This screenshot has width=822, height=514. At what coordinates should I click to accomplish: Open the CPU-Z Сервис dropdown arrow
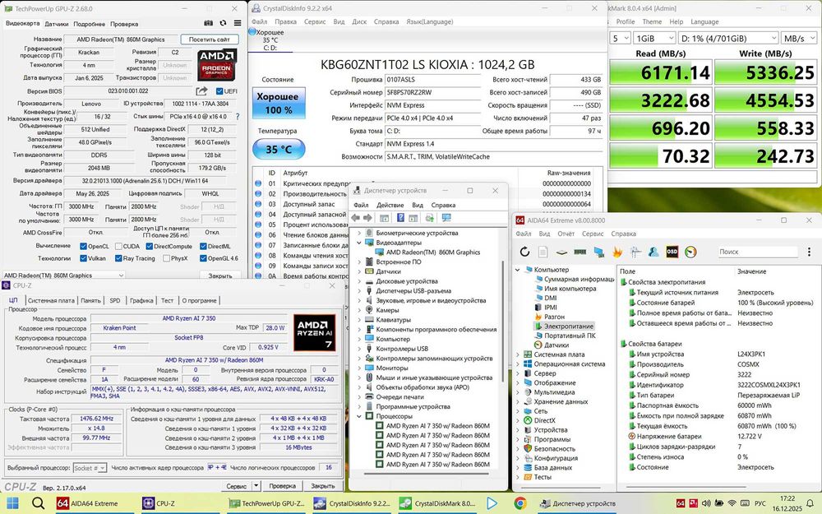(x=256, y=486)
